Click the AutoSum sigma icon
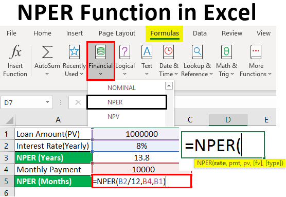 click(47, 52)
